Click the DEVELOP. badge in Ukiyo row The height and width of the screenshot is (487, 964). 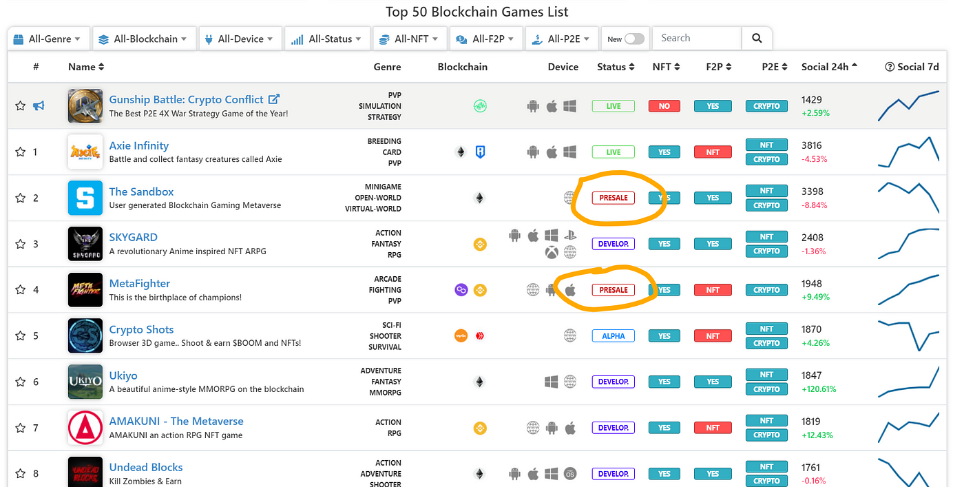(613, 382)
